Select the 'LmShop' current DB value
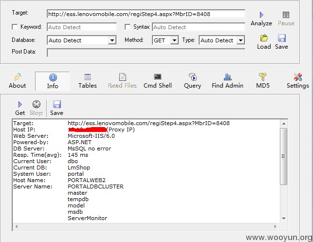The width and height of the screenshot is (313, 242). click(x=79, y=168)
